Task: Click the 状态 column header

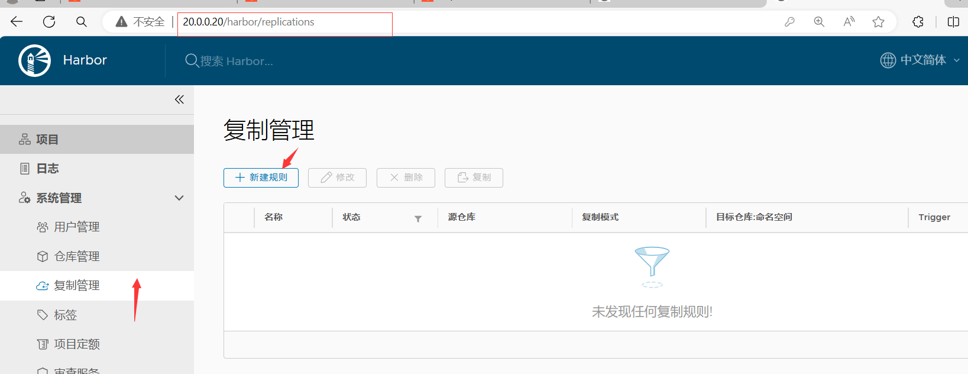Action: (352, 217)
